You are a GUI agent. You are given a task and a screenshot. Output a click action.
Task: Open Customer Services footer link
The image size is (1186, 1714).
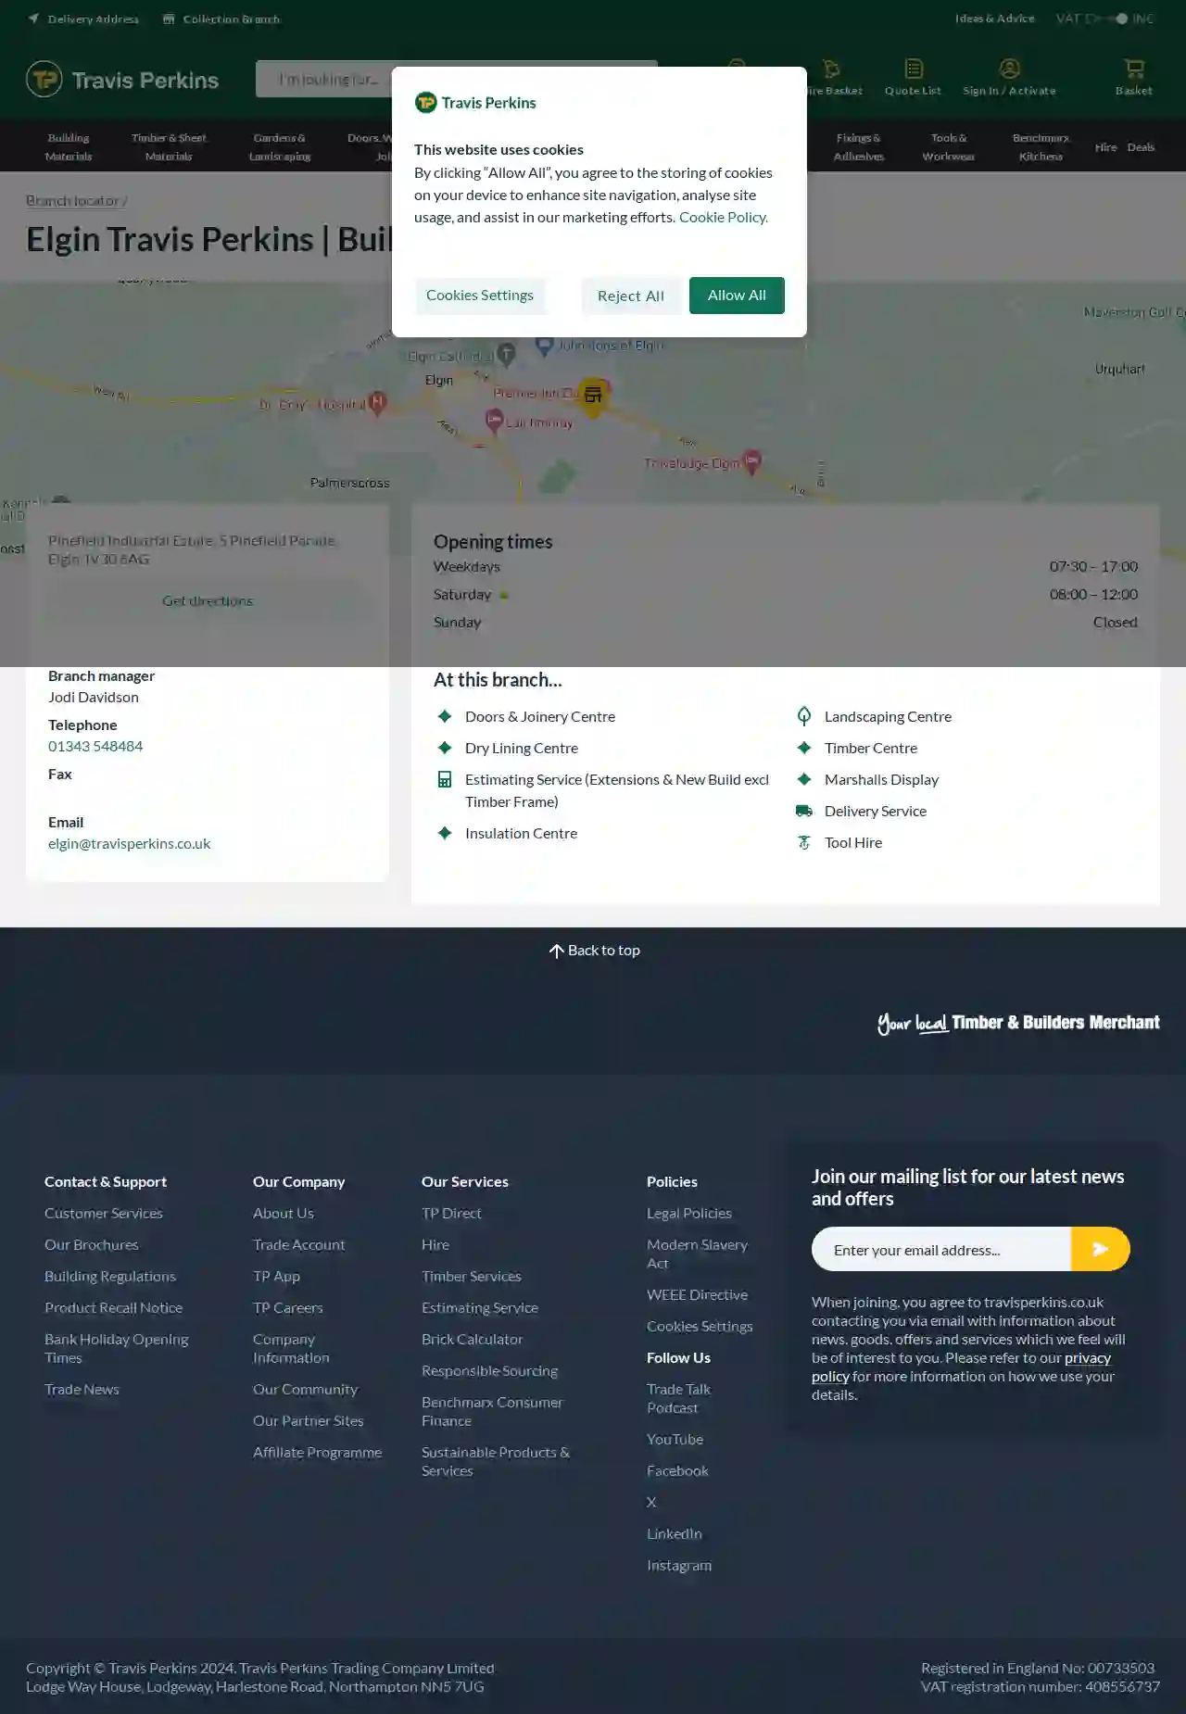[104, 1213]
